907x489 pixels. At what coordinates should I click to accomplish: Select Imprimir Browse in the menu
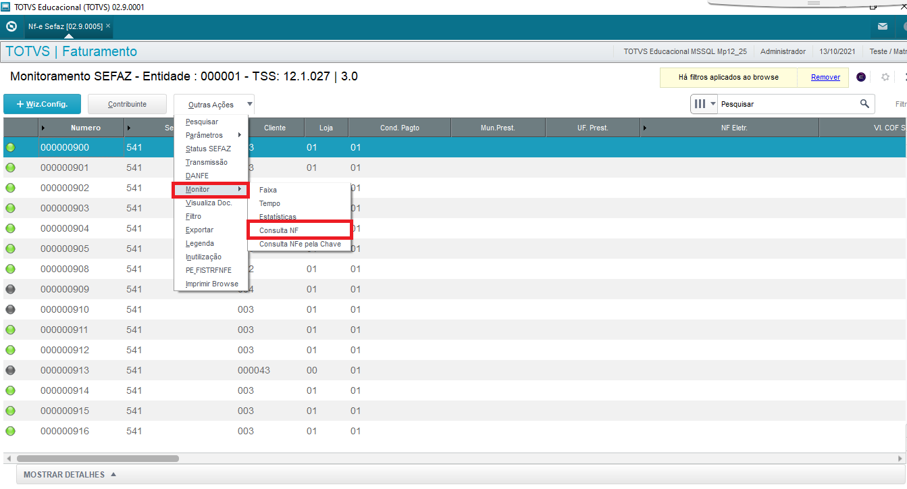[x=212, y=284]
